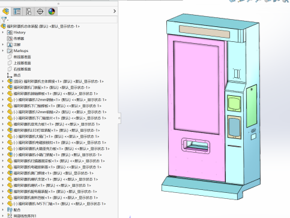Click the History label text
The width and height of the screenshot is (290, 218).
(19, 32)
